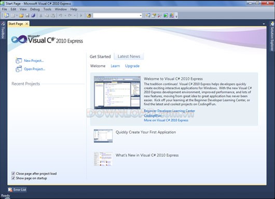The image size is (275, 199).
Task: Select the Welcome sub-tab
Action: click(98, 66)
